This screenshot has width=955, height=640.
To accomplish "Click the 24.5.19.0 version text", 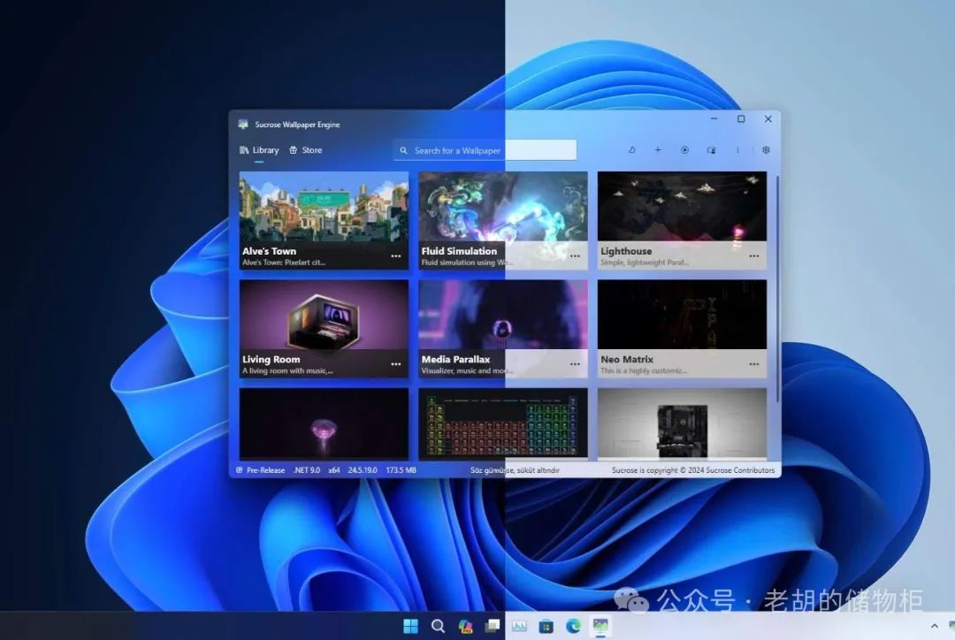I will [x=363, y=470].
